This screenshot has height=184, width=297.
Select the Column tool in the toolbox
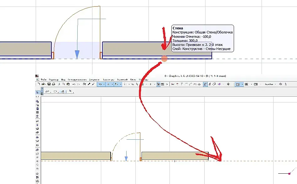click(37, 116)
